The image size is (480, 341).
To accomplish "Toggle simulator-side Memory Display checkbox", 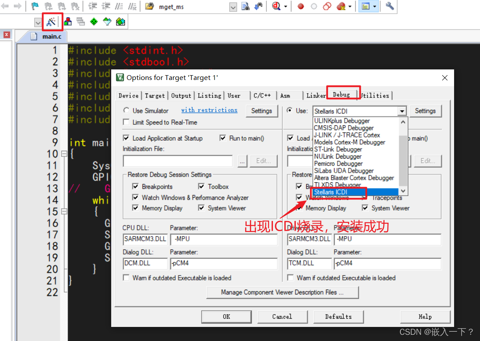I will point(135,208).
